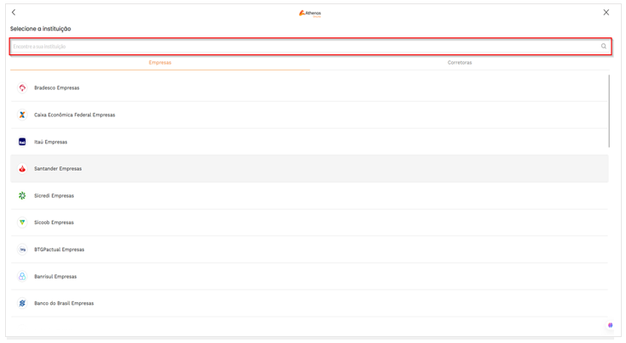Click the Itaú logo icon
Image resolution: width=626 pixels, height=343 pixels.
pos(22,142)
